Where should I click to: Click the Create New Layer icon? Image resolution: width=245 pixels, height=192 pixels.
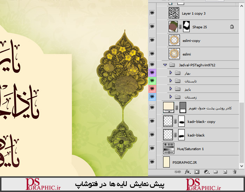tap(225, 172)
